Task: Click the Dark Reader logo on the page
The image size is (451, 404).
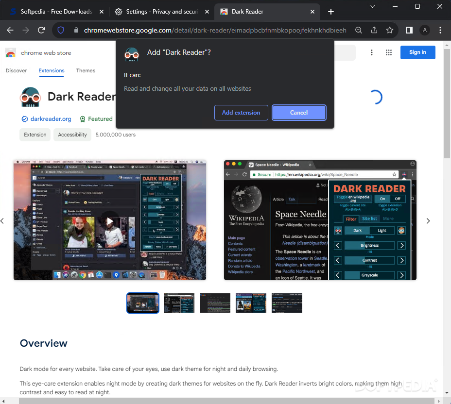Action: (x=30, y=97)
